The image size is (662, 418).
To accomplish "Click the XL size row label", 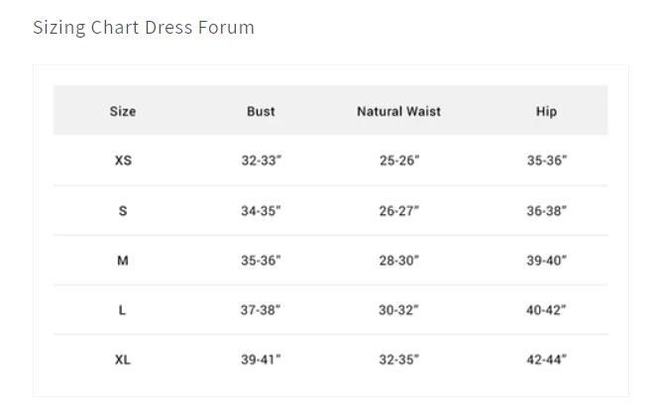I will pos(123,360).
